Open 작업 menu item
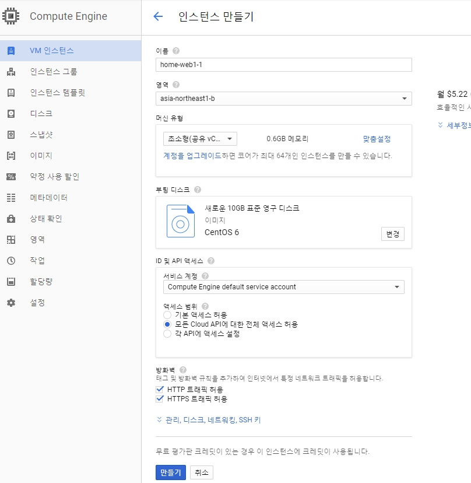 coord(71,260)
